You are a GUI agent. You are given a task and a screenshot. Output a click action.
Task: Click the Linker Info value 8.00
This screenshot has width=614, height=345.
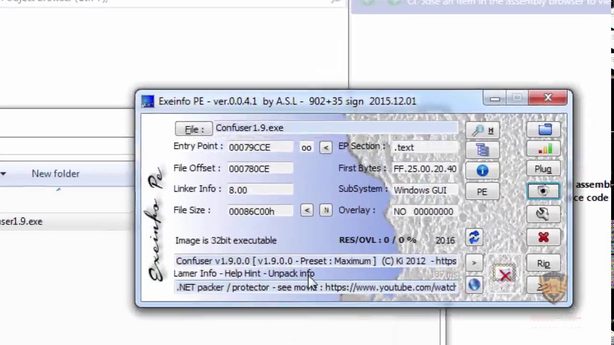[260, 190]
